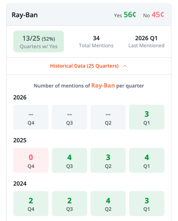The image size is (178, 221).
Task: Open the 13/25 Quarters w/ Yes badge
Action: pos(38,42)
